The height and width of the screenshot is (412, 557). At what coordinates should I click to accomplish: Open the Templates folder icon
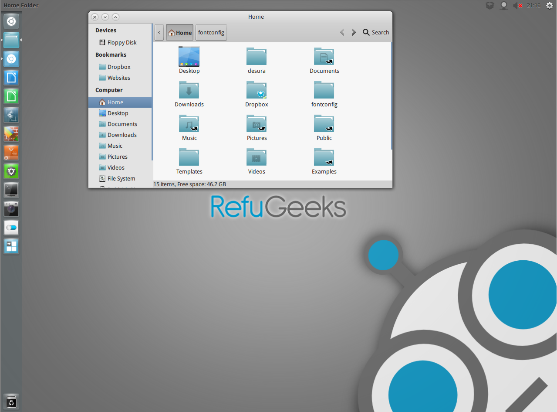(x=189, y=157)
